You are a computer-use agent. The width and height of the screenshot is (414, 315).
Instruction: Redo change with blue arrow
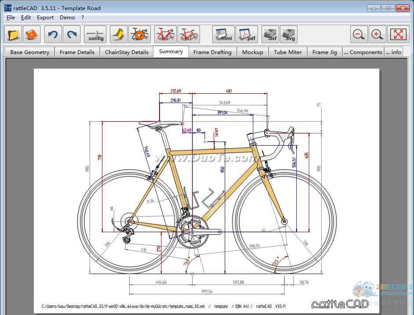click(x=72, y=34)
